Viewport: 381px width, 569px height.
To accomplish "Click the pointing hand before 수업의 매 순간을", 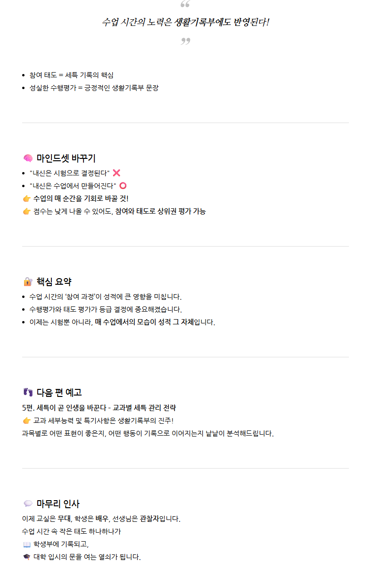I will coord(27,198).
